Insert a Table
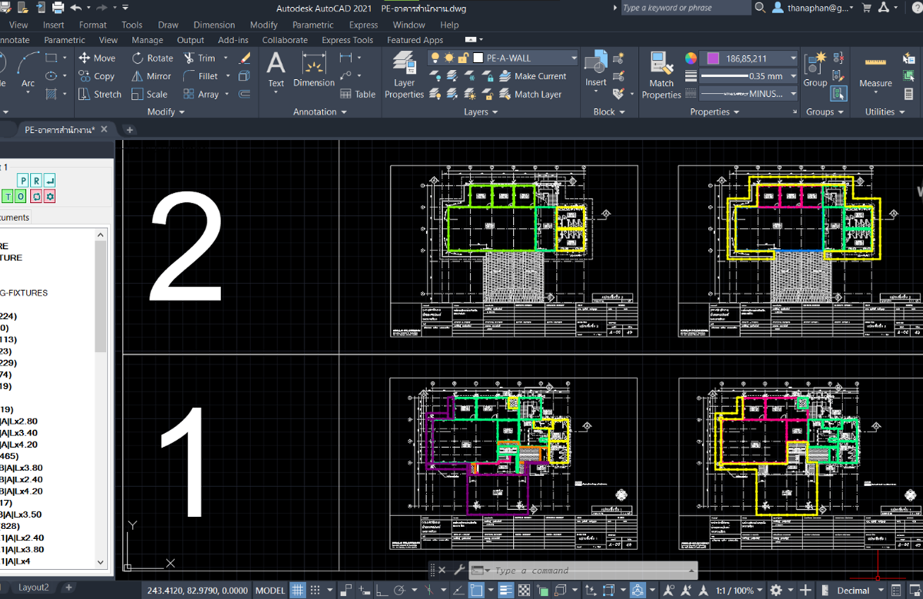 click(x=357, y=94)
